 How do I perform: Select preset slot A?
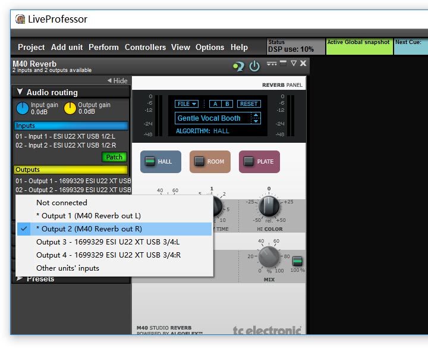[x=215, y=104]
